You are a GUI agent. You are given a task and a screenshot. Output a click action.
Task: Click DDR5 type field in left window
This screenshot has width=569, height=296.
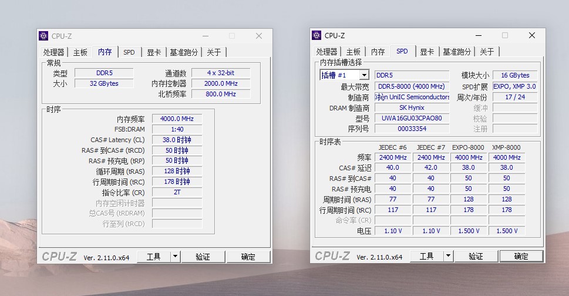pyautogui.click(x=104, y=73)
